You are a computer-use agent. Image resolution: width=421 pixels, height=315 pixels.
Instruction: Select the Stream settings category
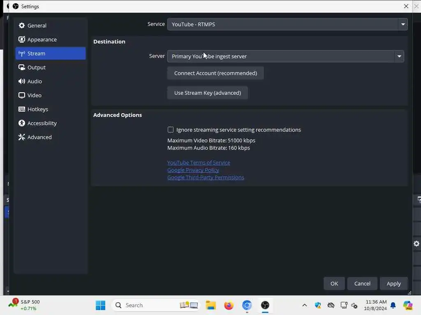pyautogui.click(x=51, y=53)
